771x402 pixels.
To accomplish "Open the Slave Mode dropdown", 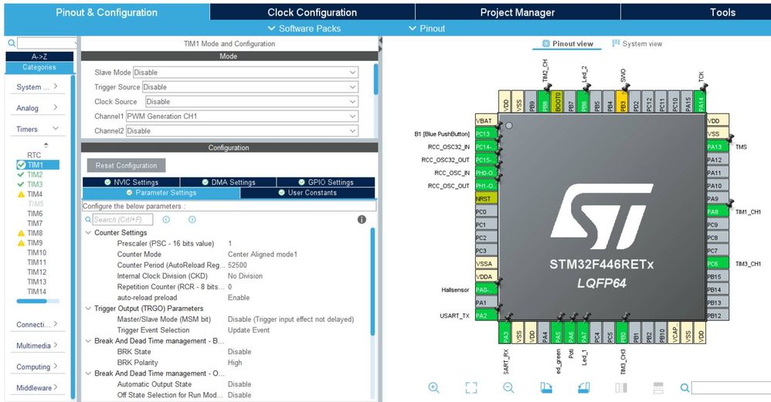I will 246,73.
